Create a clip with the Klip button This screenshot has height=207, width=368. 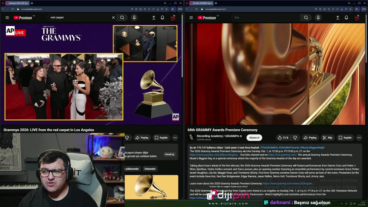[x=327, y=138]
